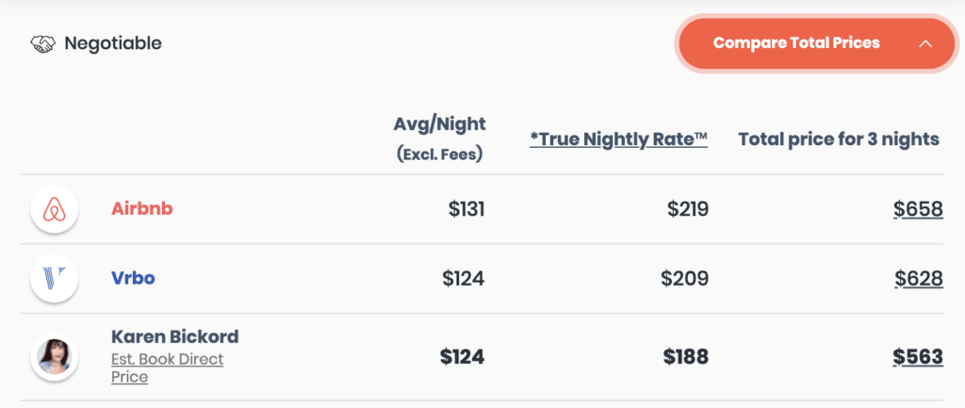Viewport: 965px width, 408px height.
Task: Click Vrbo's $209 true nightly rate
Action: pyautogui.click(x=686, y=279)
